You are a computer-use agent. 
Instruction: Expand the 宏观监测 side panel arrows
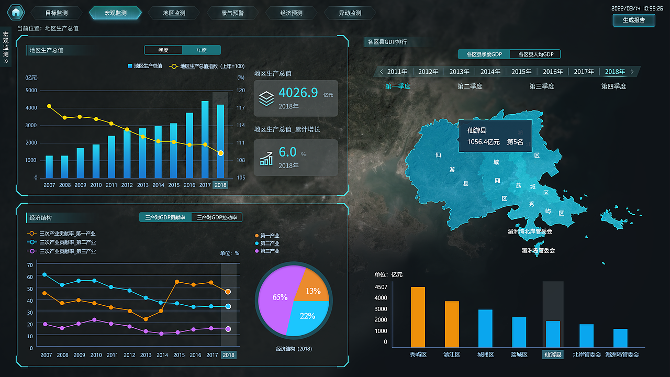tap(6, 61)
